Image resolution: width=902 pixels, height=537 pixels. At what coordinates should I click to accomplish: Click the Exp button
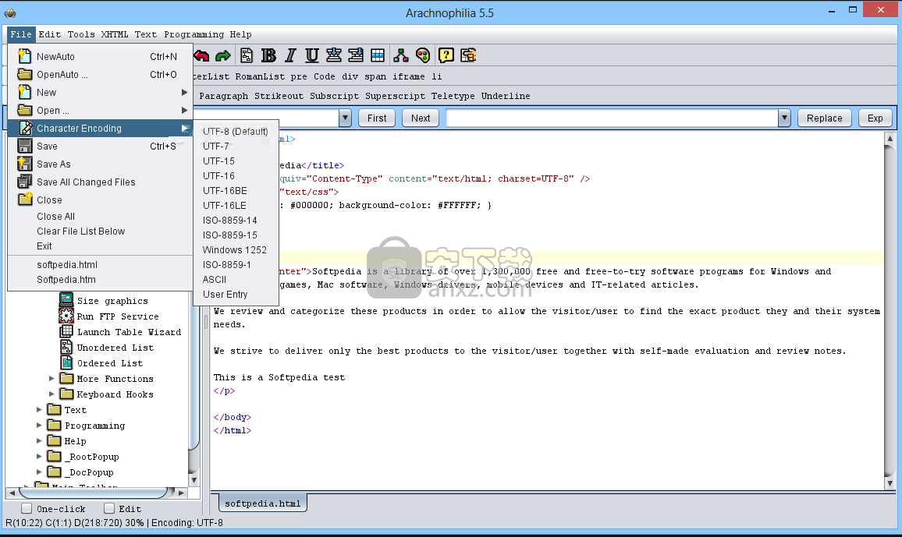tap(875, 118)
